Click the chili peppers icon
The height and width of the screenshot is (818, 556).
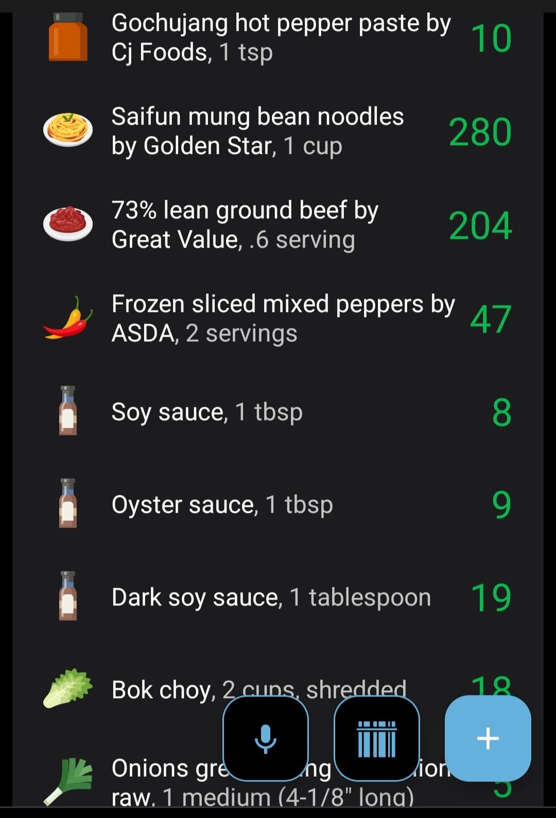click(x=68, y=318)
